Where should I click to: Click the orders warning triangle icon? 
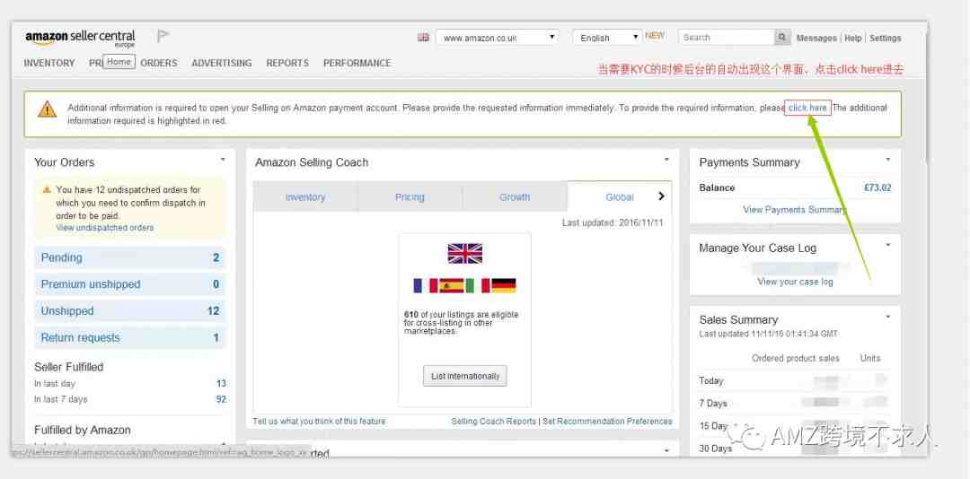[47, 189]
